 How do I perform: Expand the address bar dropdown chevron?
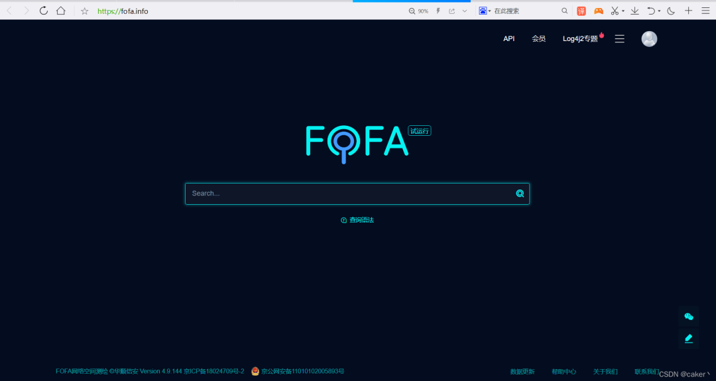465,11
